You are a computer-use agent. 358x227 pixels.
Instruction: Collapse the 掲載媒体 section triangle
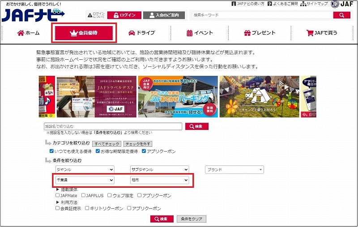pyautogui.click(x=58, y=189)
